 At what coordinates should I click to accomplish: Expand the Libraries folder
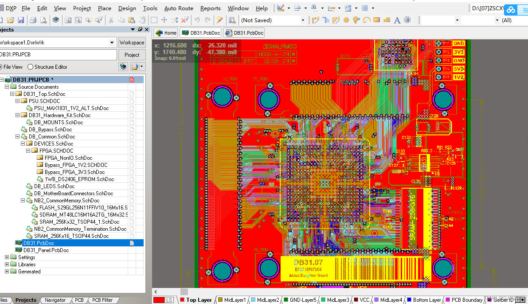pos(7,264)
